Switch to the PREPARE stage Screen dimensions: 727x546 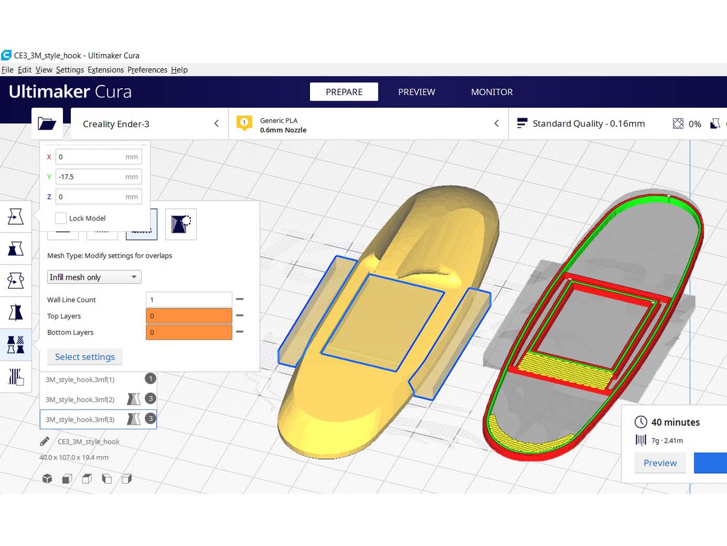pos(344,92)
